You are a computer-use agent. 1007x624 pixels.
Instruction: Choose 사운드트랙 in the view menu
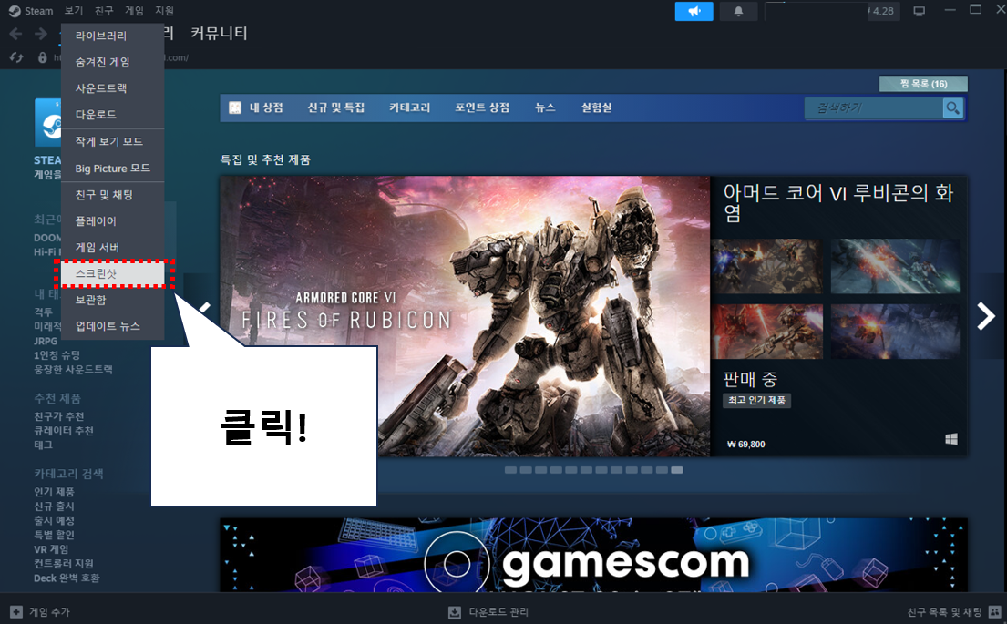pyautogui.click(x=113, y=88)
